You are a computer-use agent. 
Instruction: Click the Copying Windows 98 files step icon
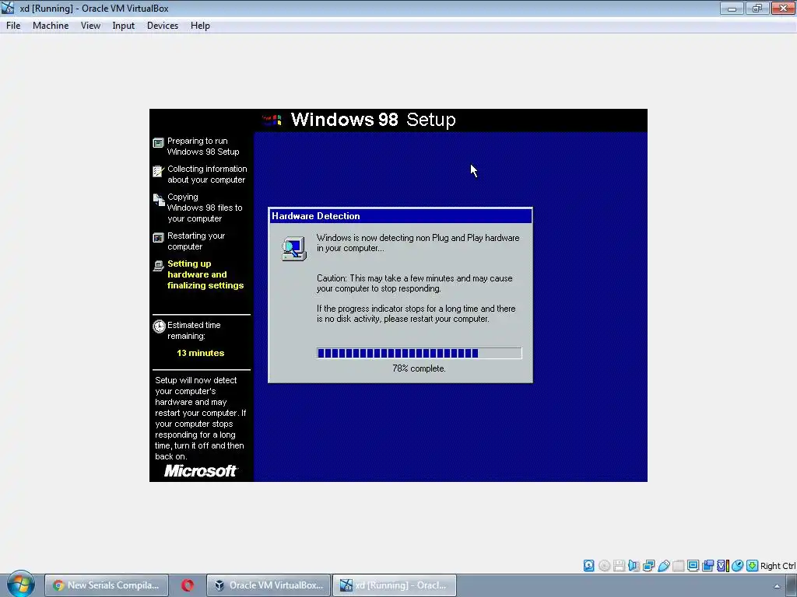coord(158,201)
